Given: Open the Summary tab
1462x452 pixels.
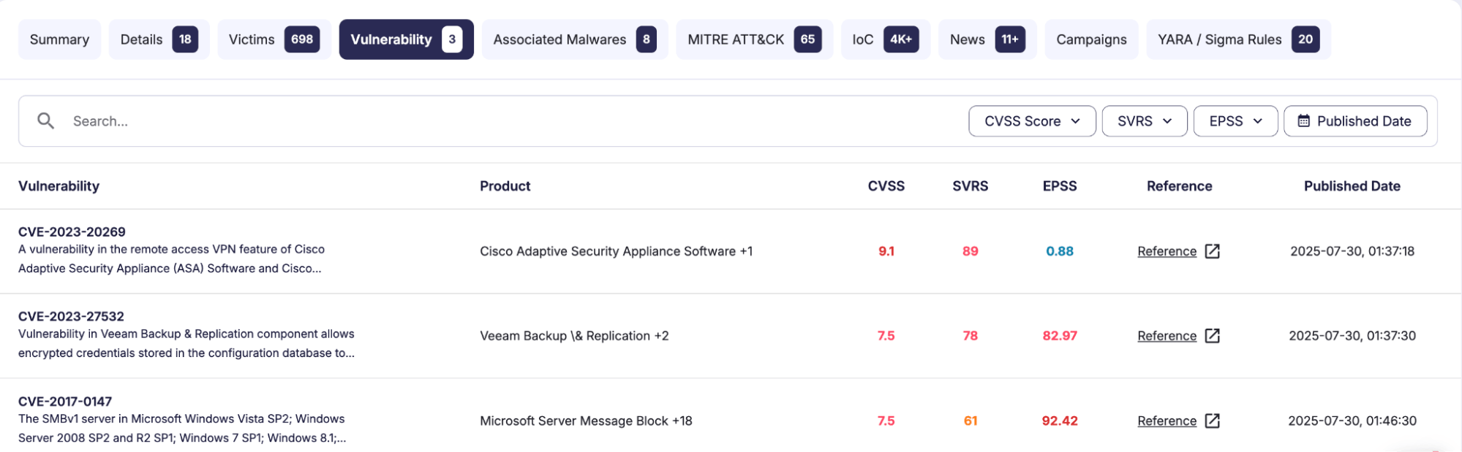Looking at the screenshot, I should click(59, 39).
